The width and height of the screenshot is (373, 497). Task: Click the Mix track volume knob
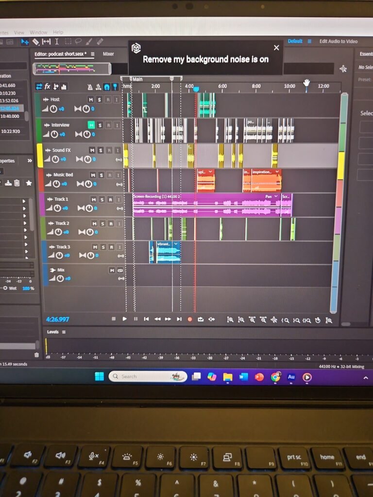[x=60, y=279]
